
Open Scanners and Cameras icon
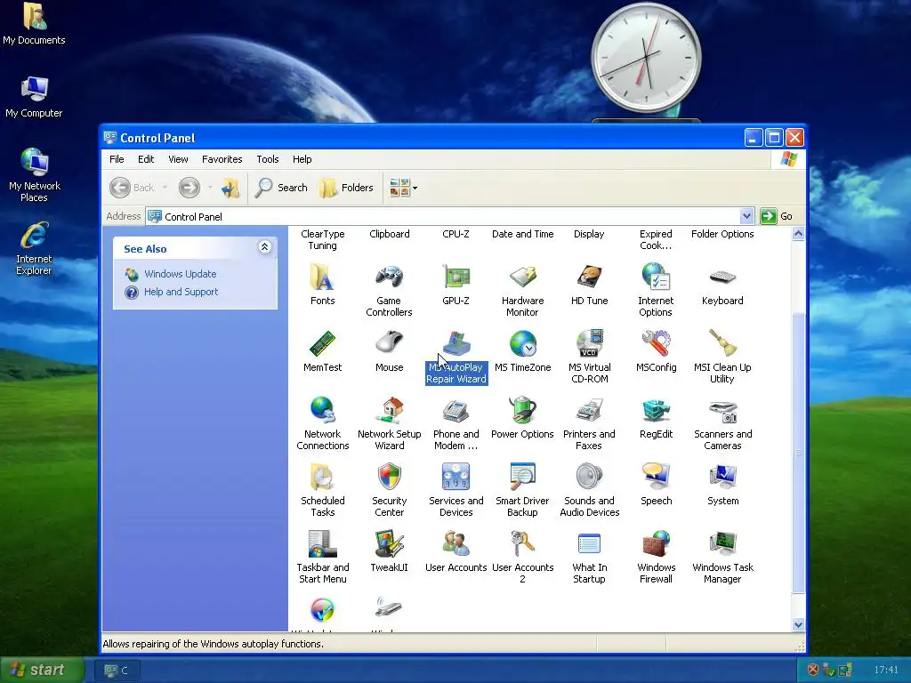tap(722, 411)
